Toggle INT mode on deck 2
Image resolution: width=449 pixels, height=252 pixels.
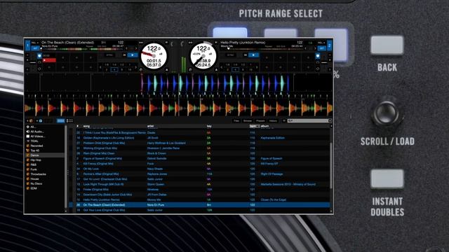pyautogui.click(x=322, y=48)
